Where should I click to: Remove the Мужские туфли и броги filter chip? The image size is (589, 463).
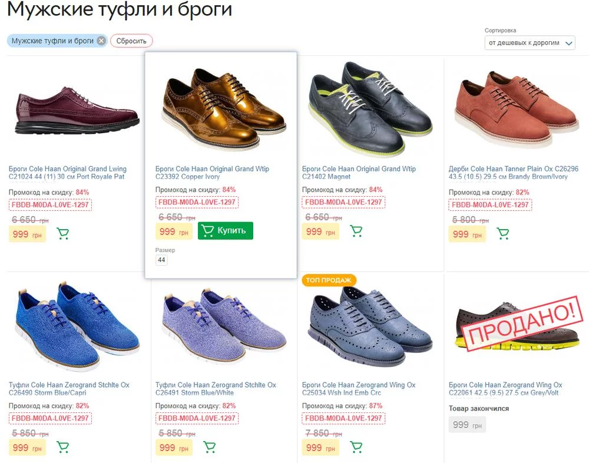[101, 41]
